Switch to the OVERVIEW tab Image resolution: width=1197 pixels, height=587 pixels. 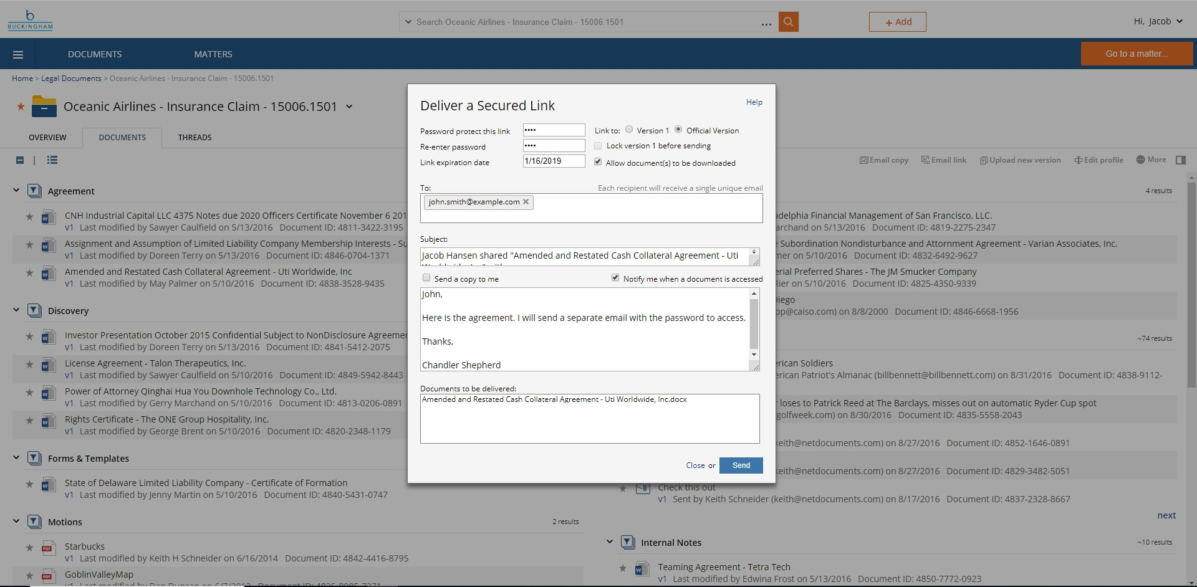pos(47,137)
